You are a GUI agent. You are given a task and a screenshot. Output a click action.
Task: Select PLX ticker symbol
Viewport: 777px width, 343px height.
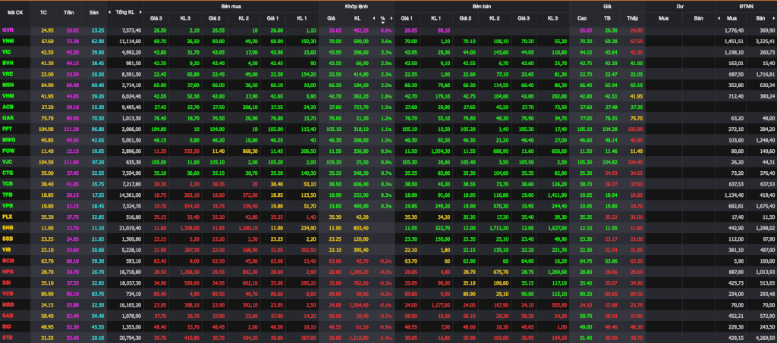8,216
